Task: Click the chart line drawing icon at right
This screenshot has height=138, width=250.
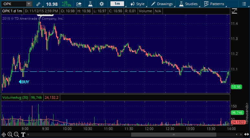Action: 234,11
